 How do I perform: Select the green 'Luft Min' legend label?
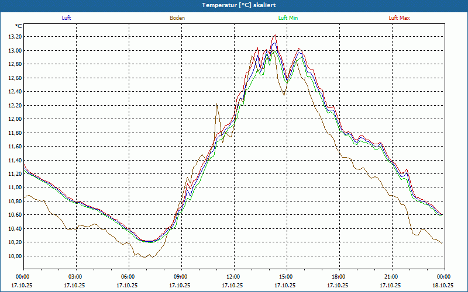tap(288, 18)
